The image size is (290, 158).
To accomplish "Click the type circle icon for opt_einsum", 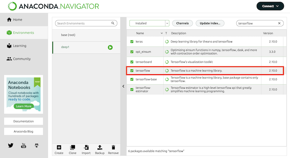I will [x=167, y=52].
